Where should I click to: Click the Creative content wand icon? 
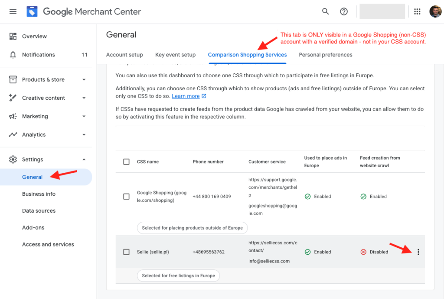pyautogui.click(x=13, y=98)
